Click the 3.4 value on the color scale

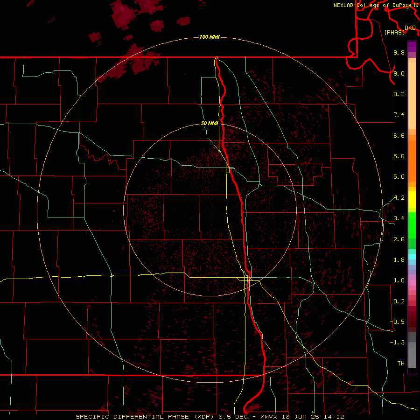click(x=399, y=218)
